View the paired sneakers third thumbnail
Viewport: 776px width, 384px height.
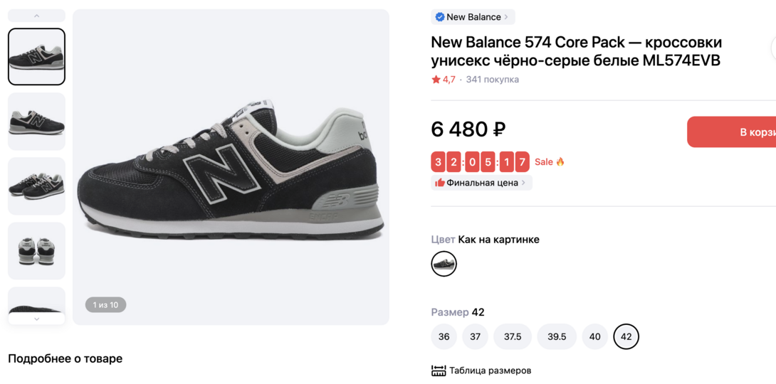click(36, 186)
